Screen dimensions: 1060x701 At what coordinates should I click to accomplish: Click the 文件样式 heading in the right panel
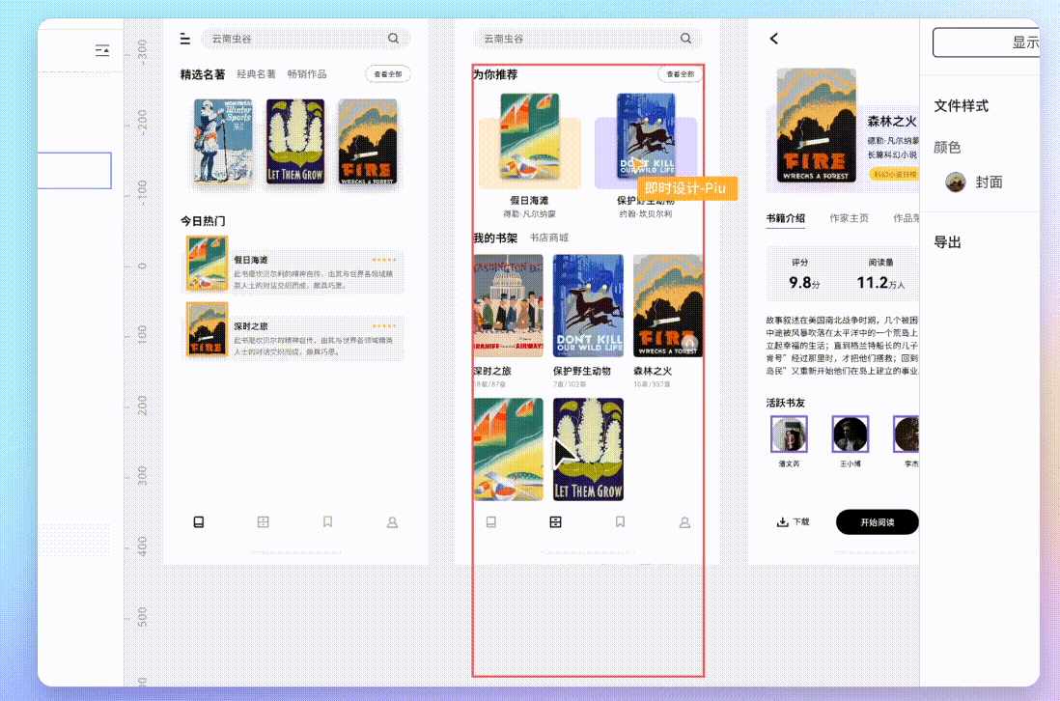click(961, 105)
